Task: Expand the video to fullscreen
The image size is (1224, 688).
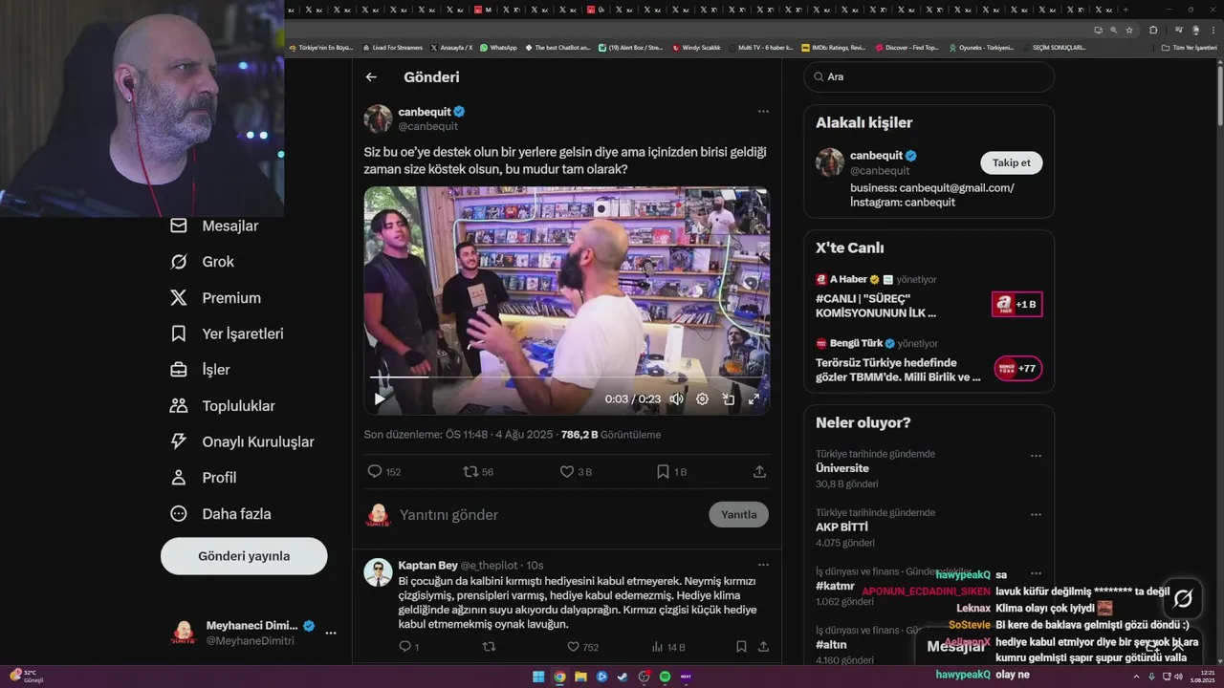Action: click(754, 399)
